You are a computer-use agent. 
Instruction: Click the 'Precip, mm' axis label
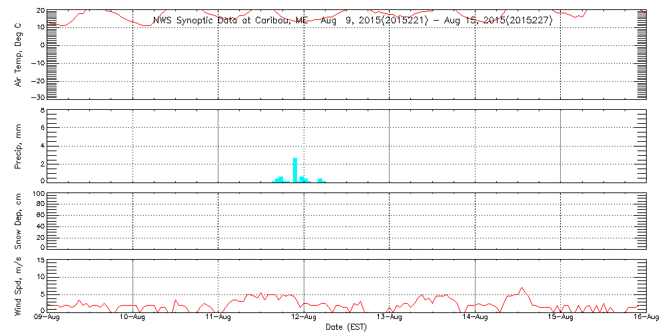point(19,146)
